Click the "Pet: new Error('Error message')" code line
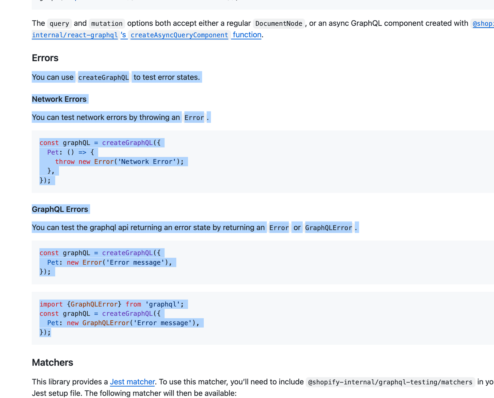 click(x=109, y=262)
